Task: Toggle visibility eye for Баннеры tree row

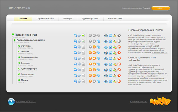Action: (x=106, y=64)
